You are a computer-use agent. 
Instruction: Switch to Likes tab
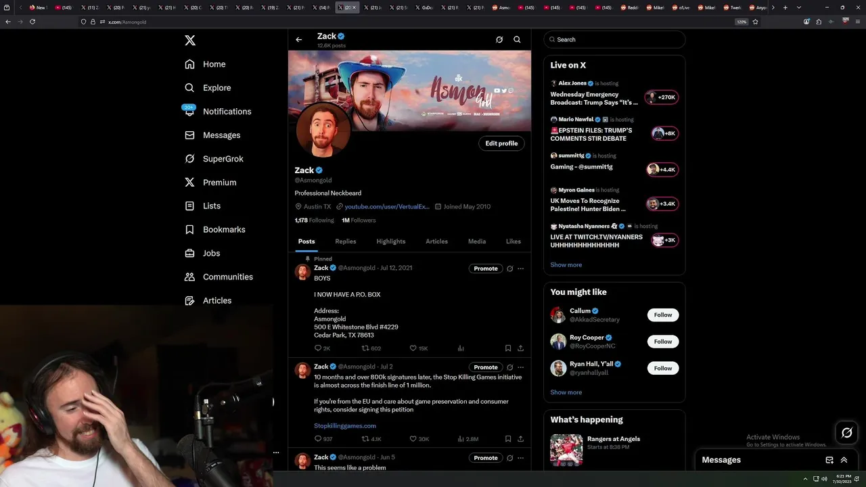click(514, 241)
